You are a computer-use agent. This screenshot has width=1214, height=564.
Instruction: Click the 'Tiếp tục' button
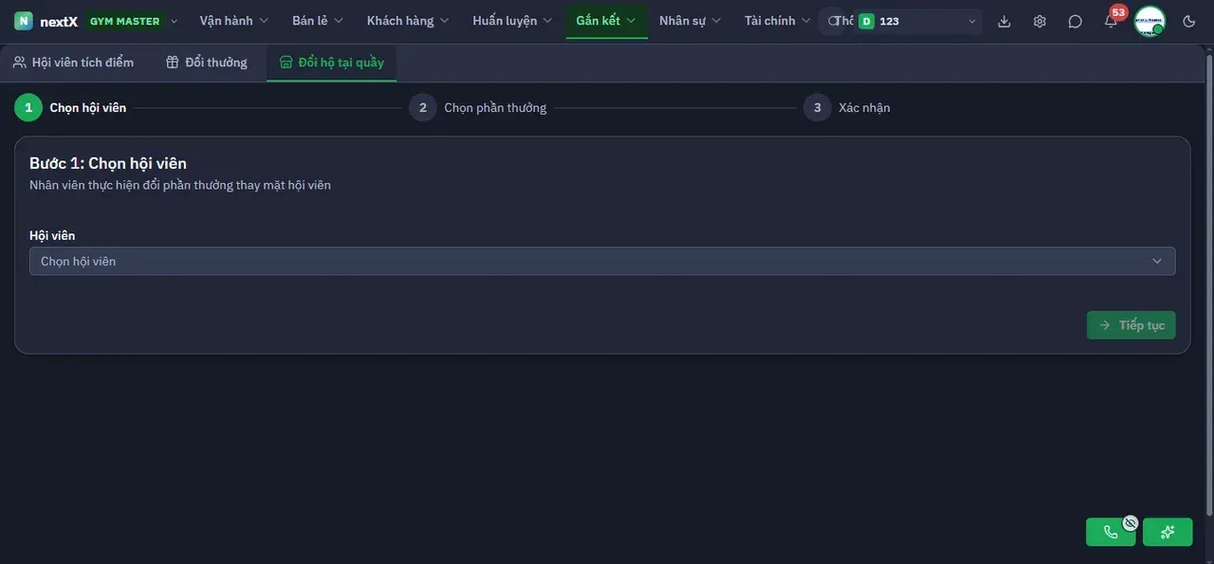[x=1131, y=325]
